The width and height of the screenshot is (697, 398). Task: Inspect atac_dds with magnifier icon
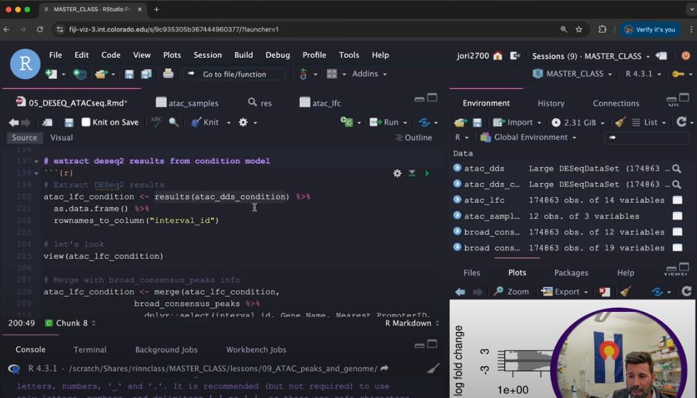[x=677, y=168]
